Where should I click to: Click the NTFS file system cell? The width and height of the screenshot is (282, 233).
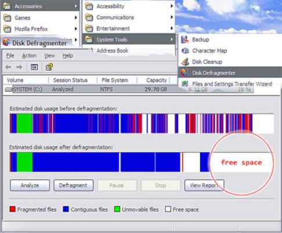pyautogui.click(x=106, y=90)
